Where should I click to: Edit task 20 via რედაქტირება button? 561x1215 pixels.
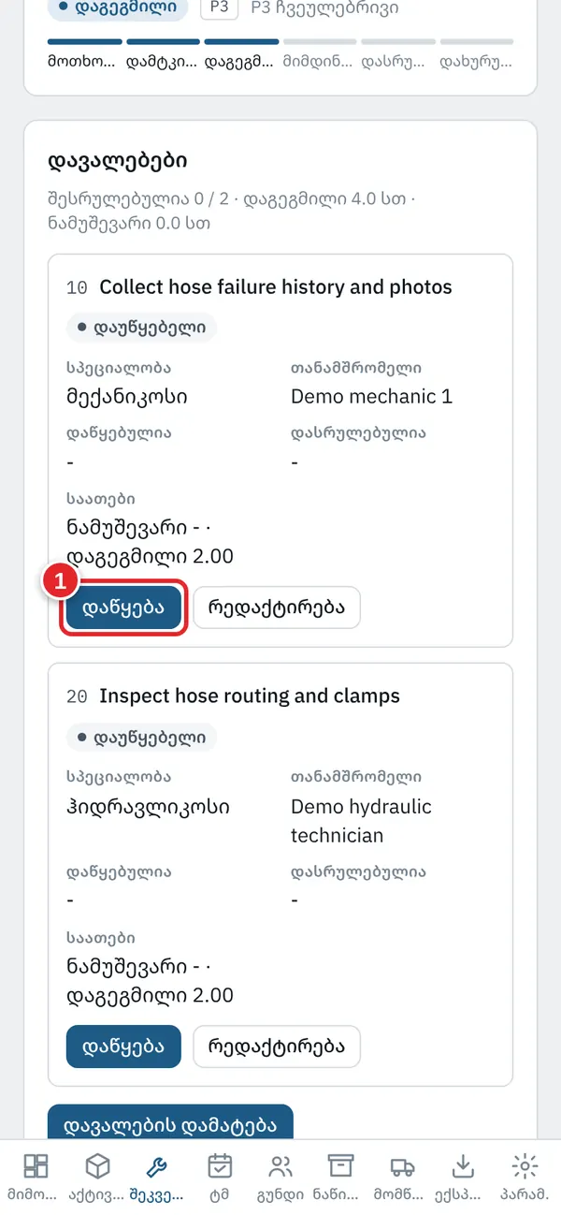coord(277,1047)
